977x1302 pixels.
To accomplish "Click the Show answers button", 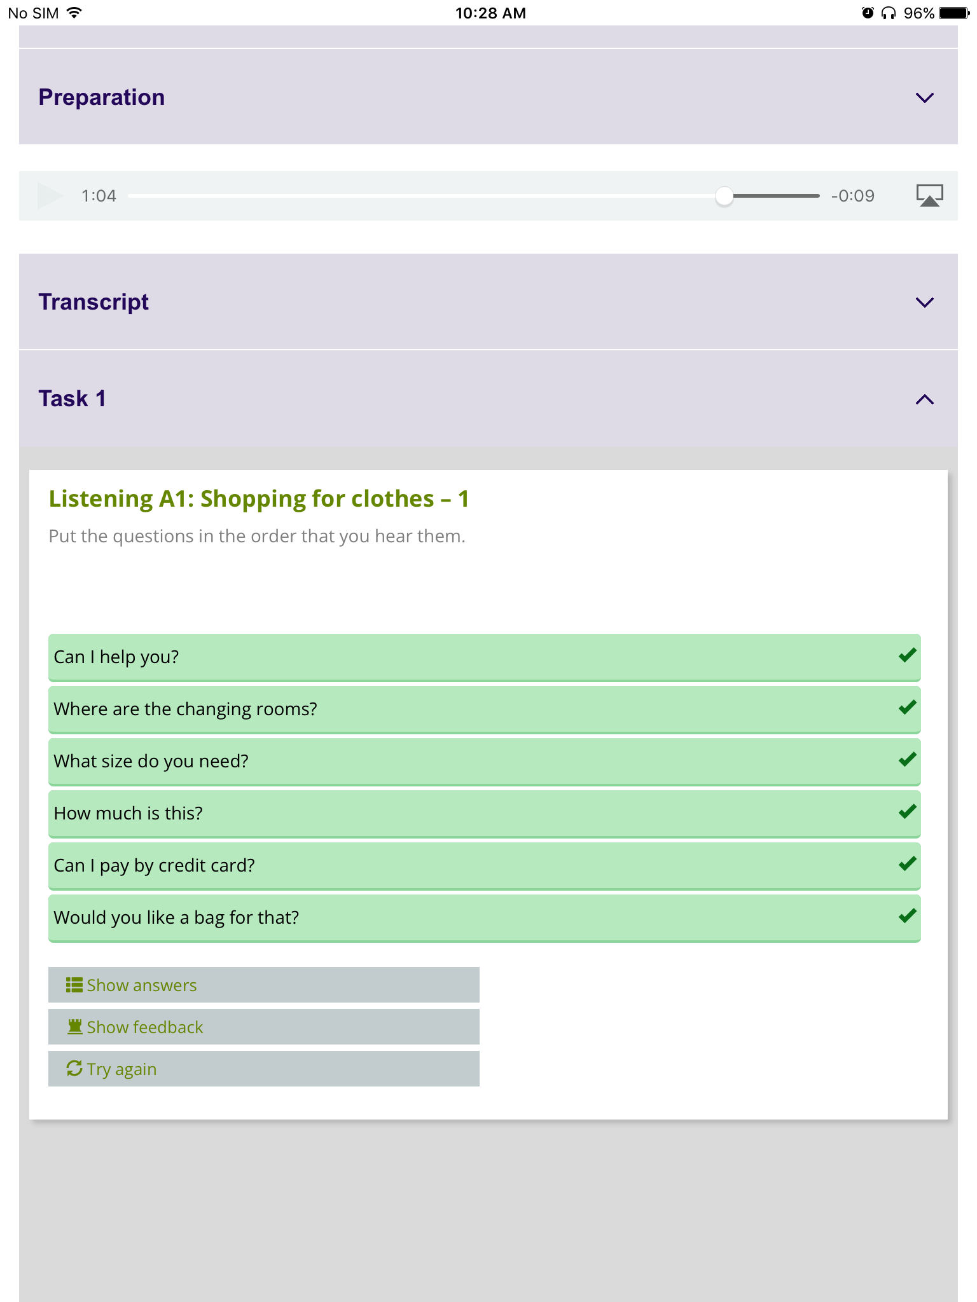I will click(263, 985).
